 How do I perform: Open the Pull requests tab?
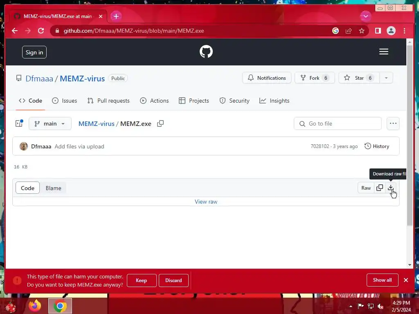[x=108, y=101]
